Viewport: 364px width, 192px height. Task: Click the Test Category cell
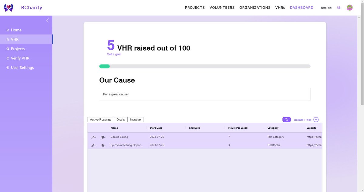point(276,137)
